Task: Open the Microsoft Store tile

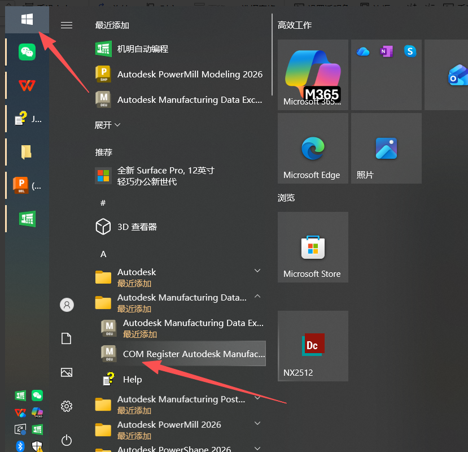Action: pyautogui.click(x=313, y=247)
